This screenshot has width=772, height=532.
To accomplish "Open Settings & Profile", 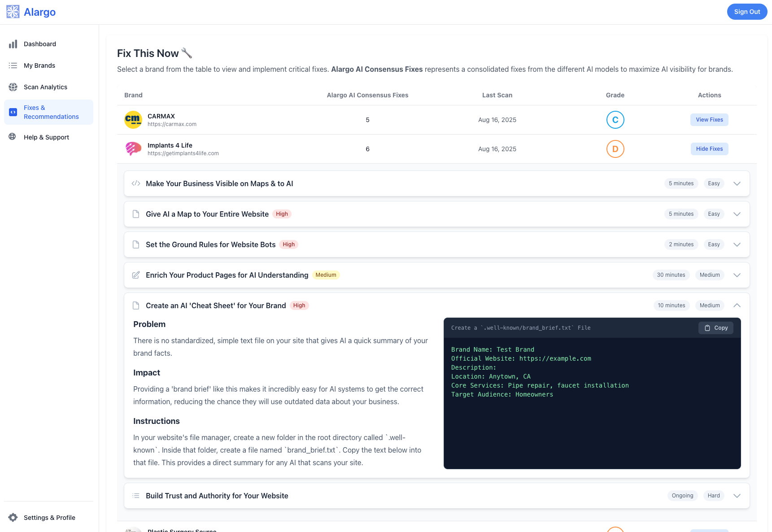I will 49,517.
